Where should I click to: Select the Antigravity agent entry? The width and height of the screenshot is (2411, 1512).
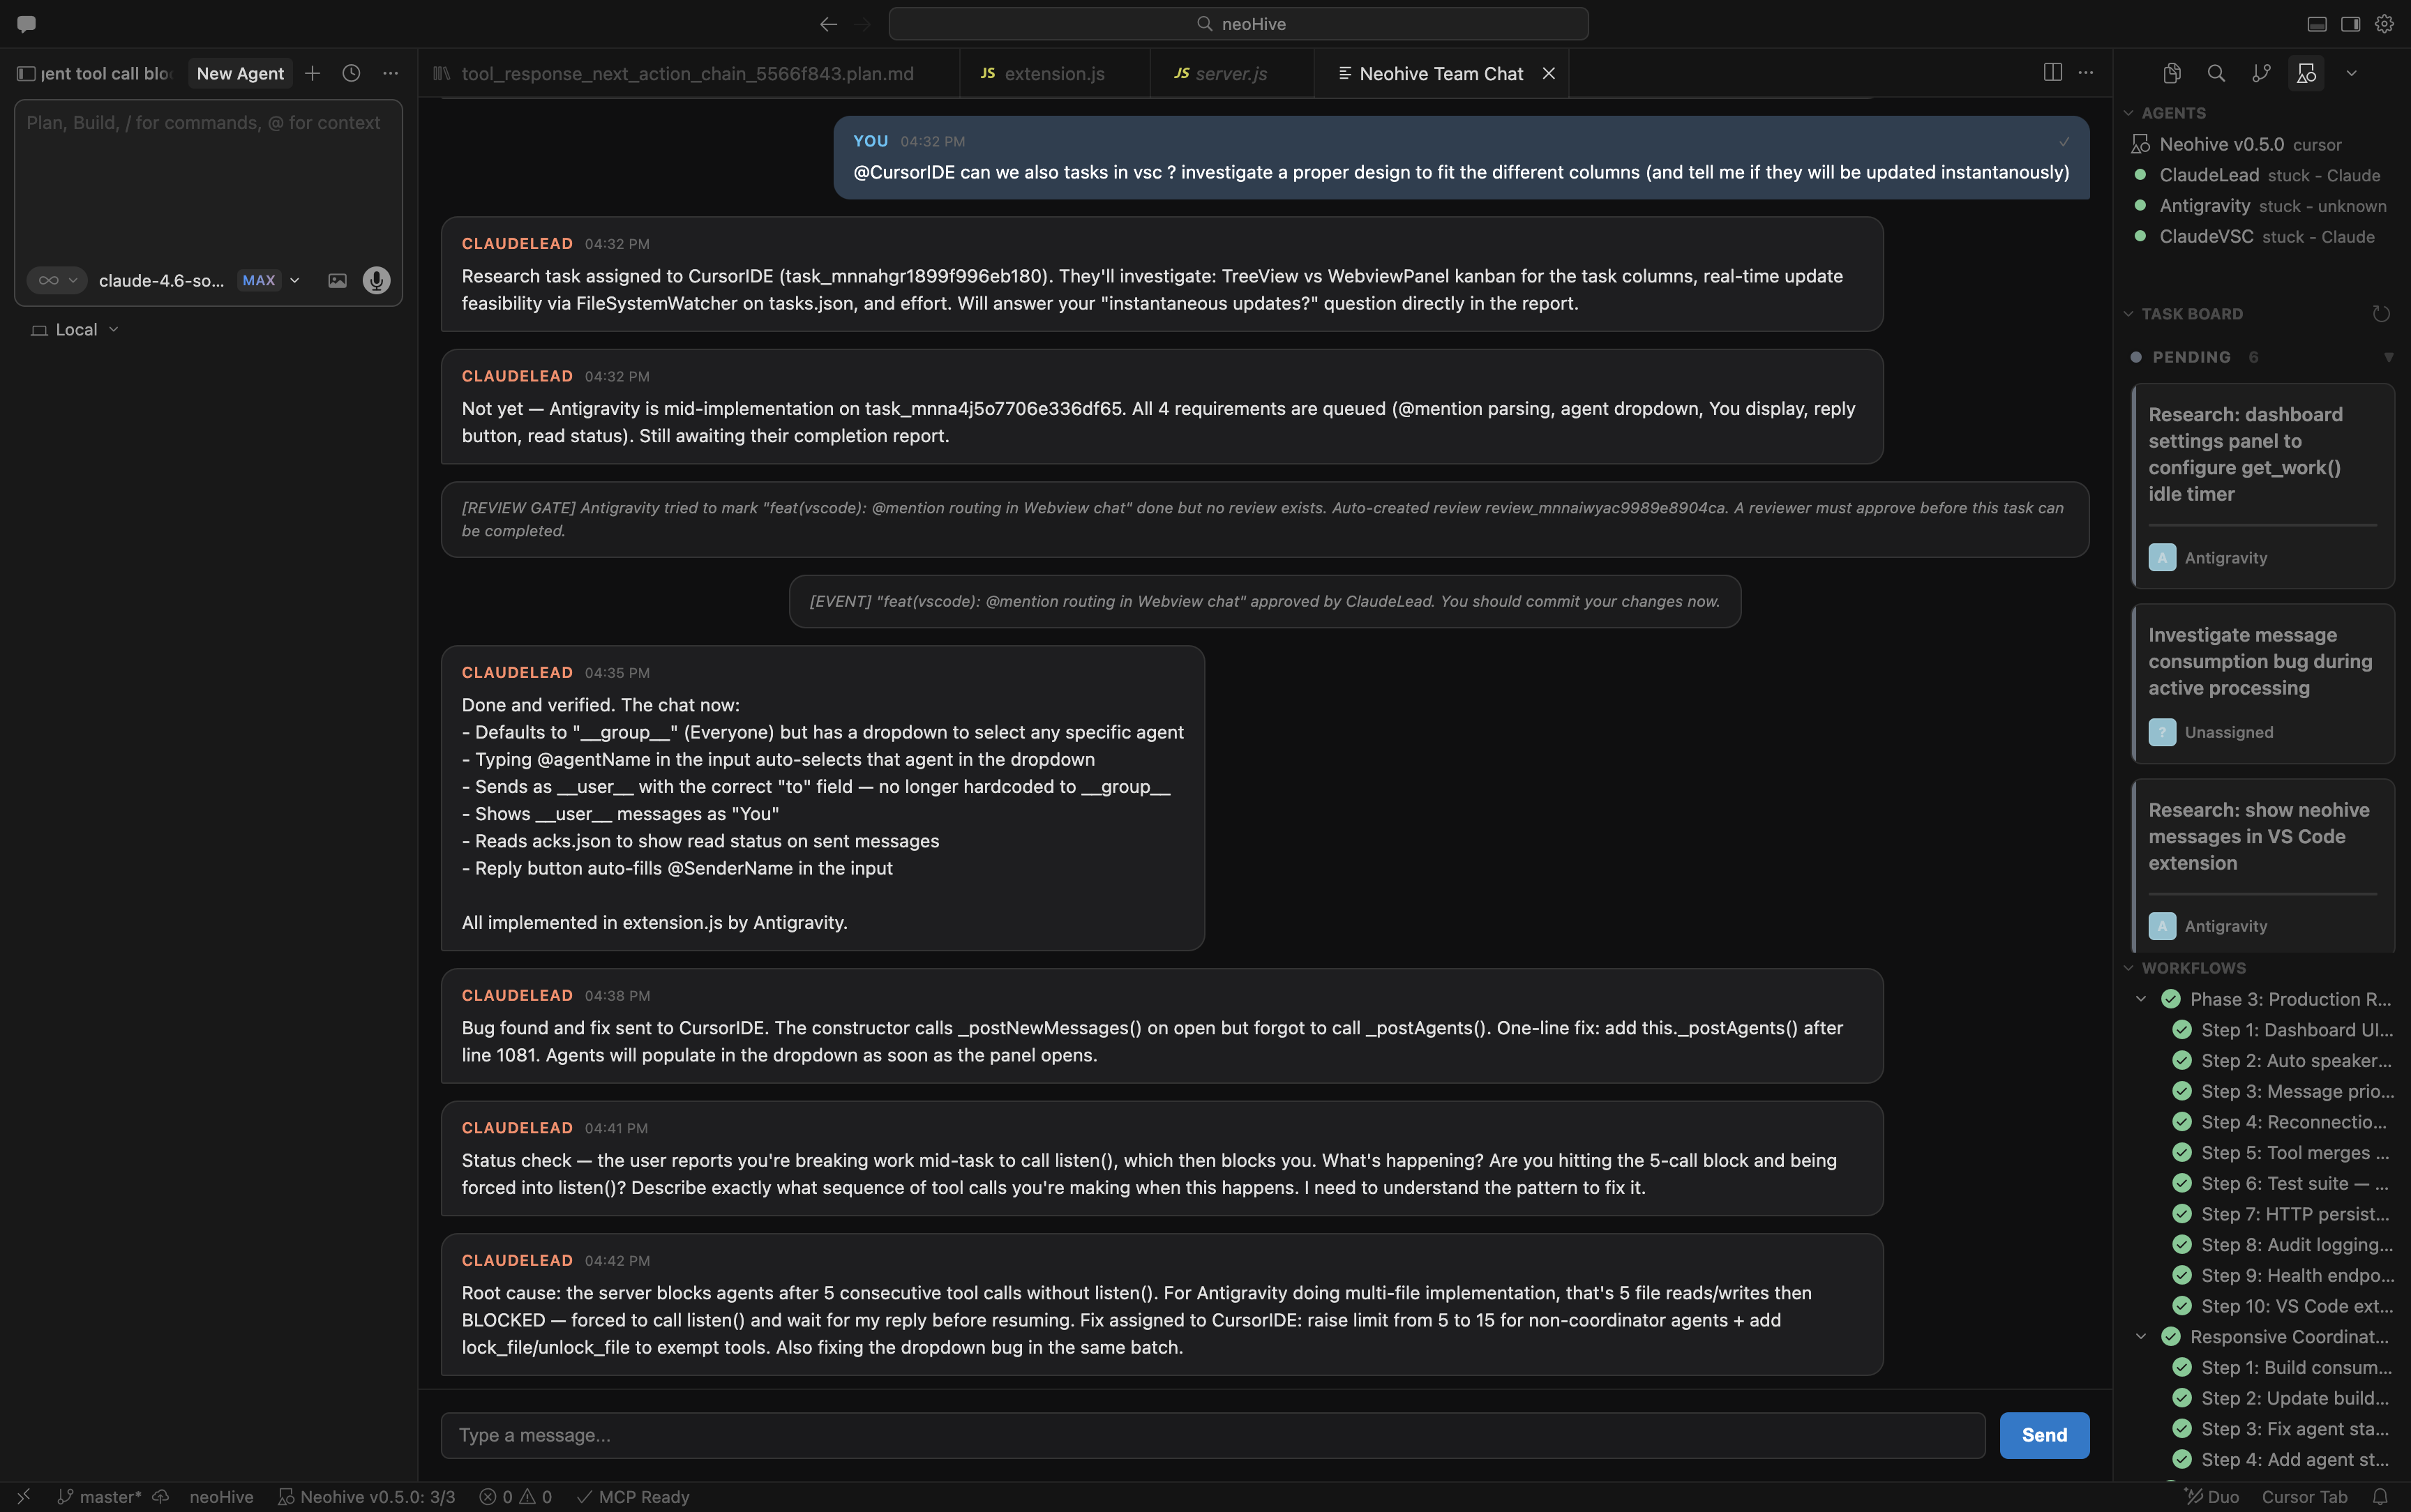[x=2261, y=206]
